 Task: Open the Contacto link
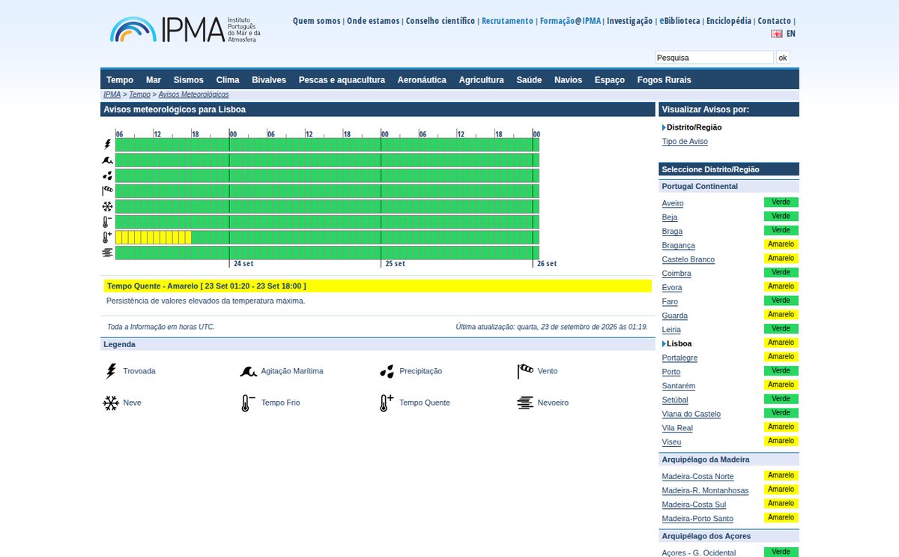(x=774, y=21)
